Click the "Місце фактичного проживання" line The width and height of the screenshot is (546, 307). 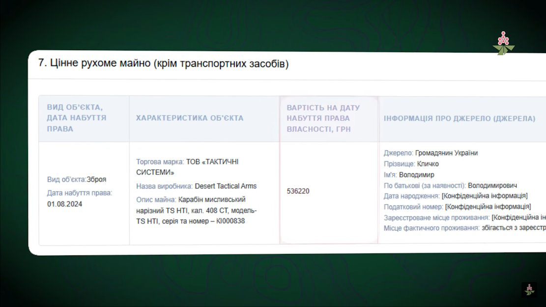pyautogui.click(x=464, y=228)
